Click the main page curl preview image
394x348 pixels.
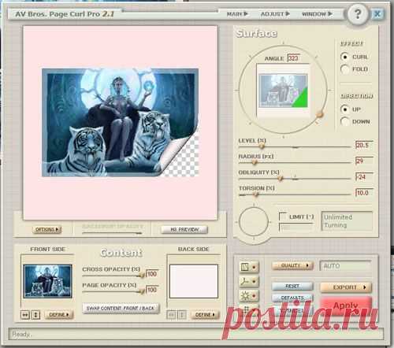coord(120,123)
